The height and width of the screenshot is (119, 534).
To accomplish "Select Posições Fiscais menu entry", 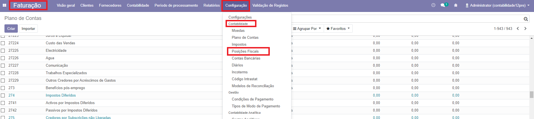I will tap(245, 51).
